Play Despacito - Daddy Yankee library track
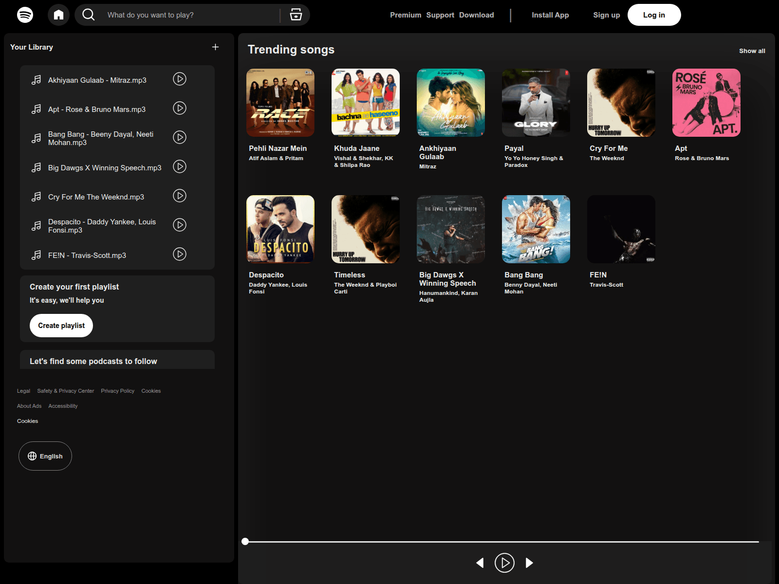Image resolution: width=779 pixels, height=584 pixels. pos(180,225)
